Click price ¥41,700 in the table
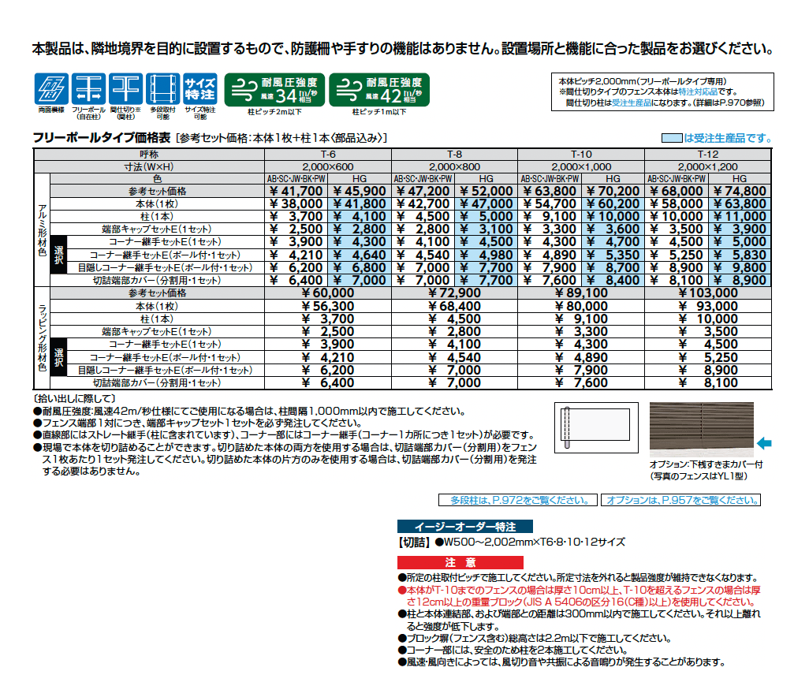The height and width of the screenshot is (686, 809). tap(296, 191)
